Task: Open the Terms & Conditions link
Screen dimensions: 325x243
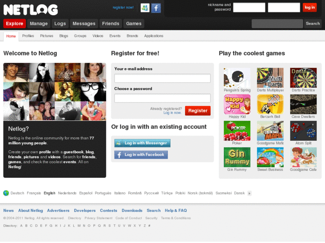Action: [176, 218]
